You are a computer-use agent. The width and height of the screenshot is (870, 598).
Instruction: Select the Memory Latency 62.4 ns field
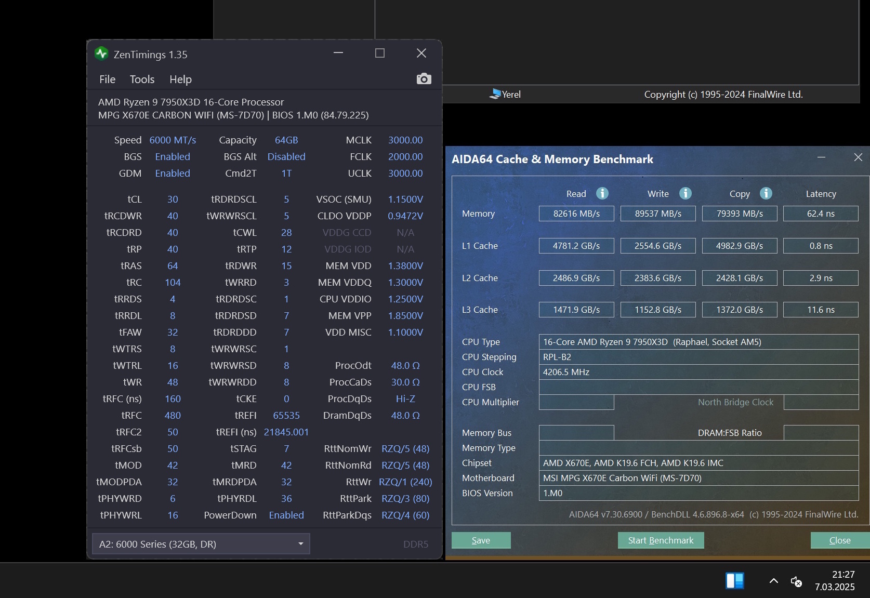pyautogui.click(x=821, y=214)
